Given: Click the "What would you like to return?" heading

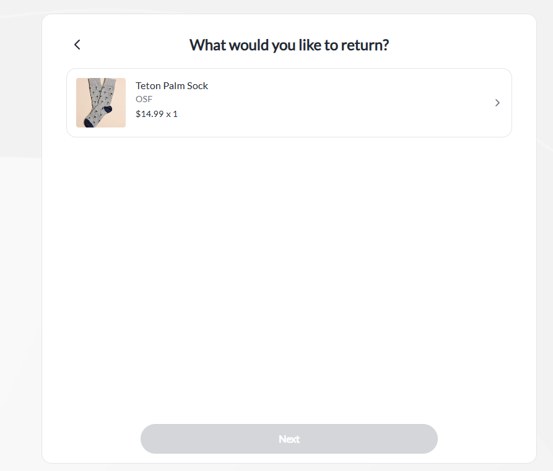Looking at the screenshot, I should 289,45.
